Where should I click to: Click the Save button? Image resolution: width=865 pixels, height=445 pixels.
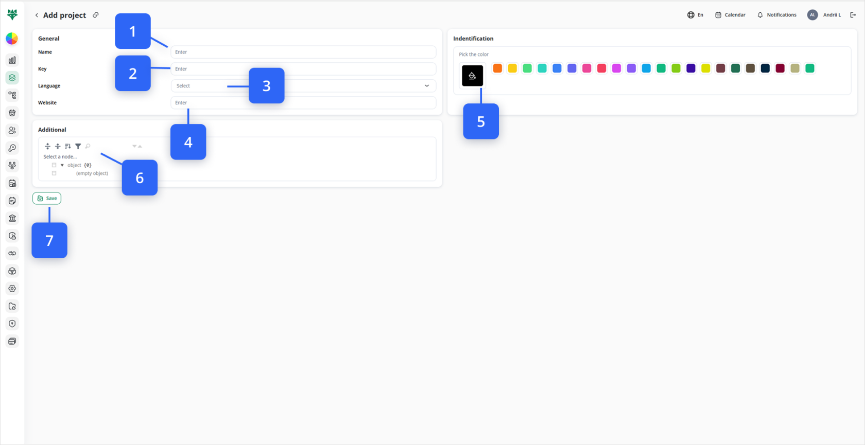tap(47, 199)
